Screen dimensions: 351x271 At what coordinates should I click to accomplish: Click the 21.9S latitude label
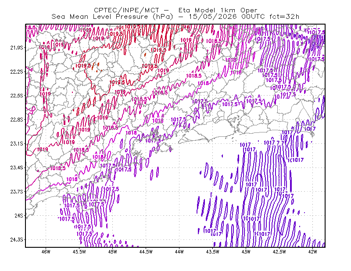pyautogui.click(x=16, y=48)
